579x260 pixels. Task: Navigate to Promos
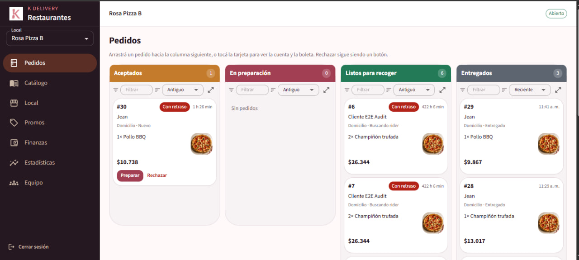pos(50,123)
